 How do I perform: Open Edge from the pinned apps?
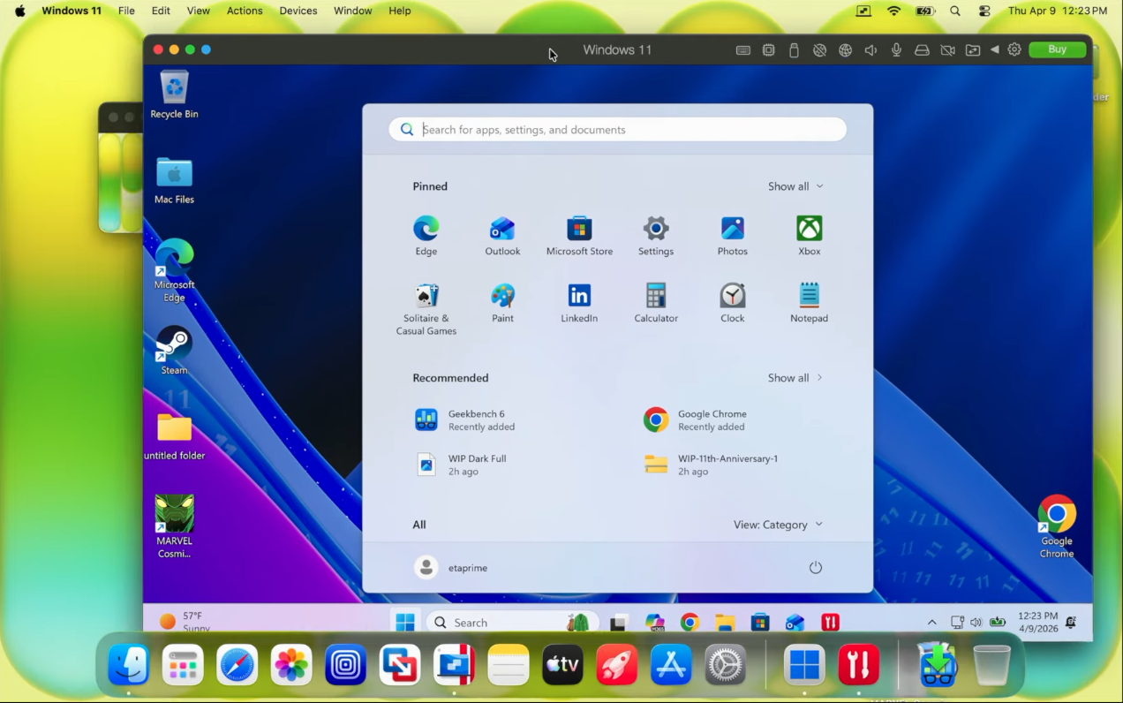click(x=426, y=236)
